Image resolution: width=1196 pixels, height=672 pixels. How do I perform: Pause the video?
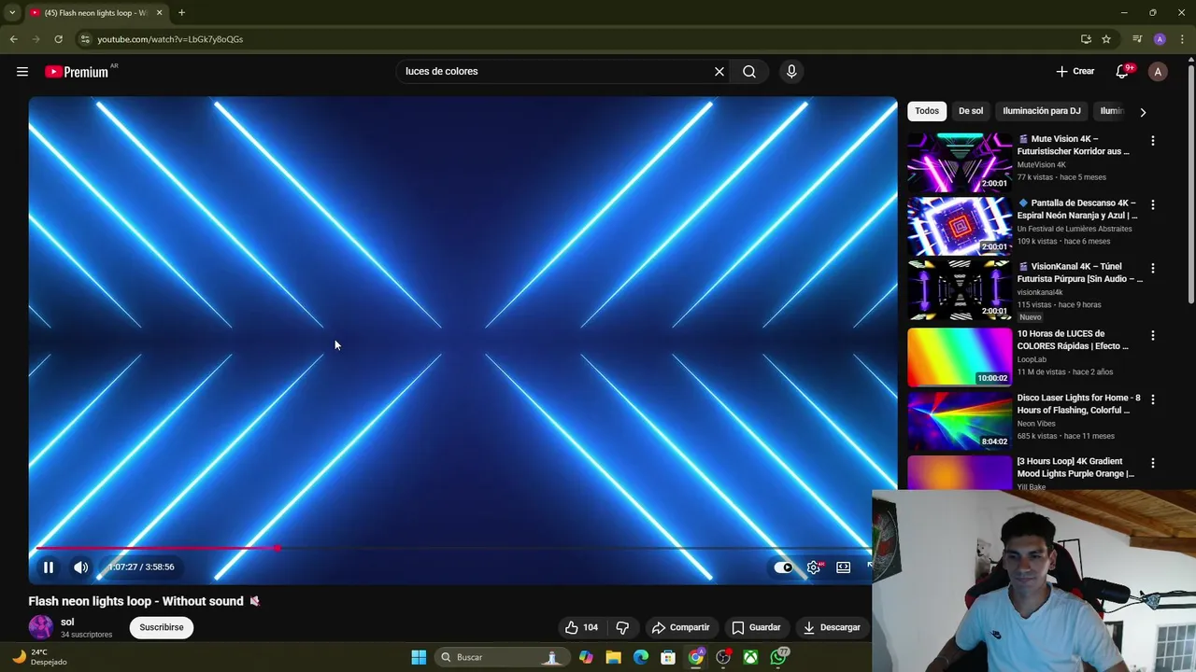[x=49, y=567]
